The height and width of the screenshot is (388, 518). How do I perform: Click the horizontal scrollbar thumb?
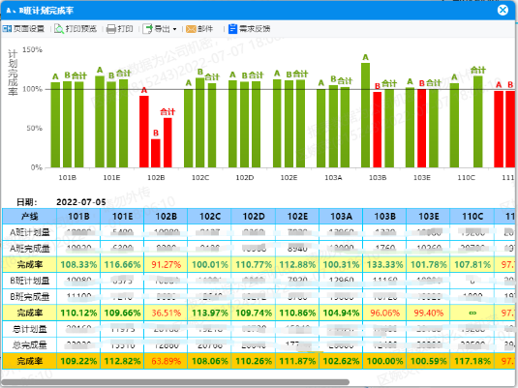pyautogui.click(x=175, y=382)
